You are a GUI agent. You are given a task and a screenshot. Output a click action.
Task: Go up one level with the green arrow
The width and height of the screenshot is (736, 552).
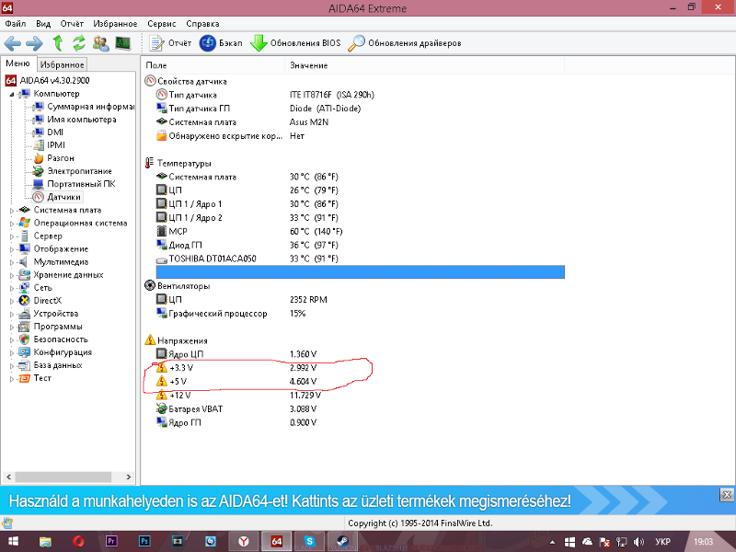pyautogui.click(x=58, y=43)
